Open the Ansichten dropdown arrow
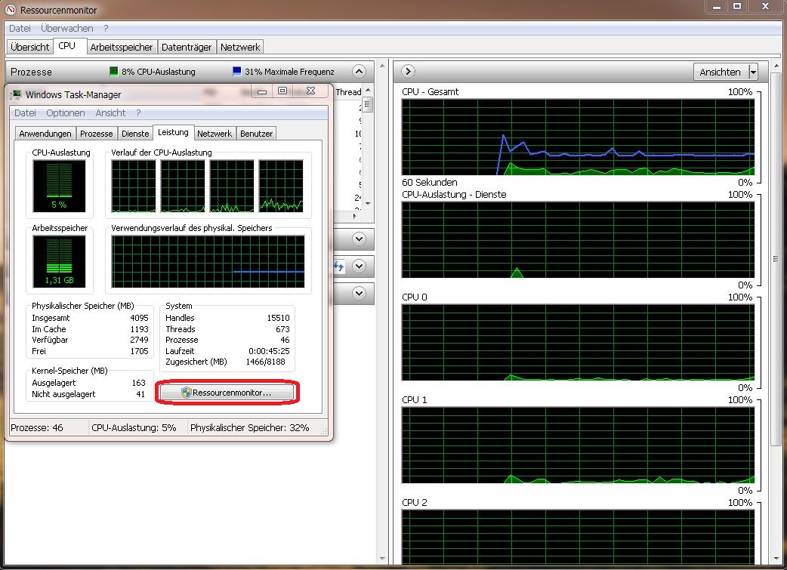The image size is (787, 570). pyautogui.click(x=752, y=72)
